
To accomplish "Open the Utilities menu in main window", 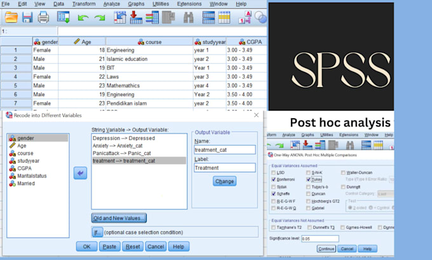I will click(161, 4).
